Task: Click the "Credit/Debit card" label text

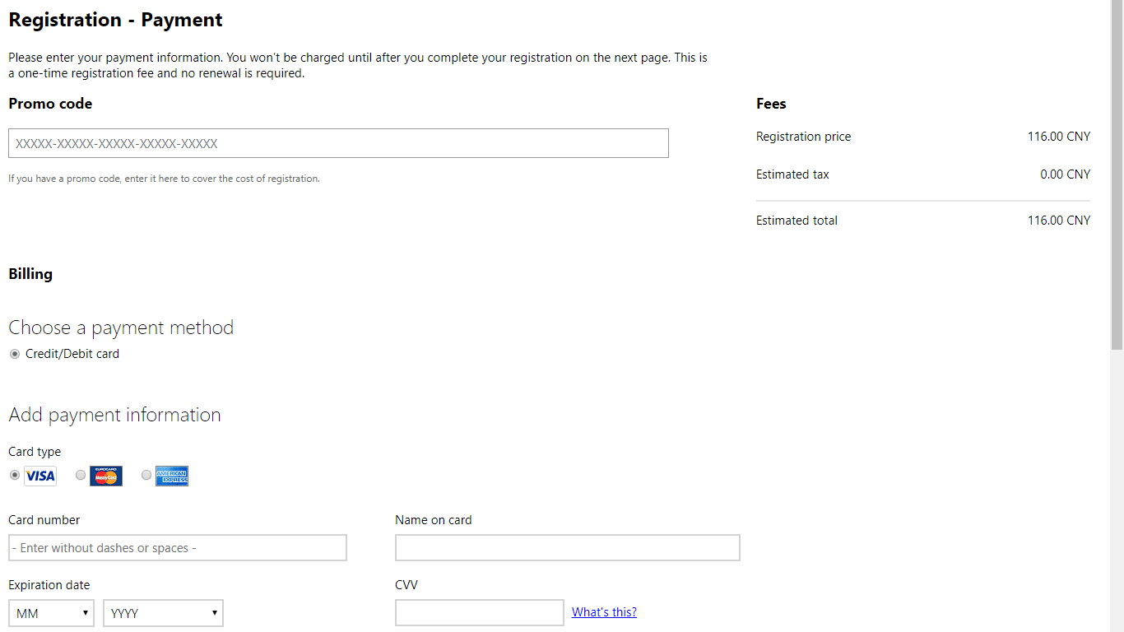Action: (x=72, y=354)
